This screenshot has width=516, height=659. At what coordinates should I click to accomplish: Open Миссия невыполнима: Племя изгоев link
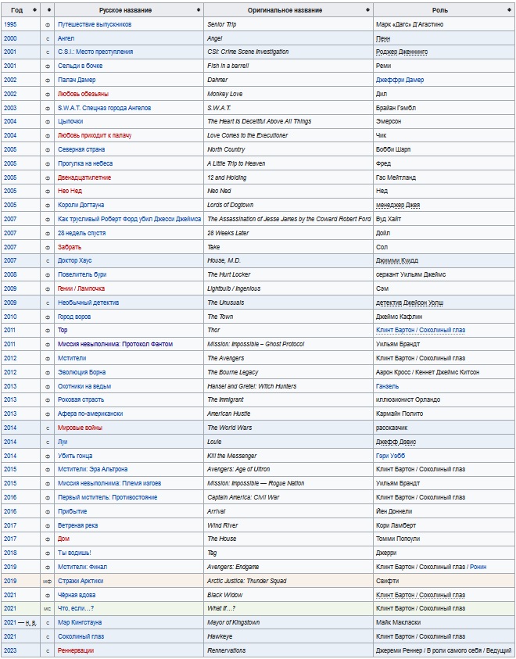click(x=109, y=483)
